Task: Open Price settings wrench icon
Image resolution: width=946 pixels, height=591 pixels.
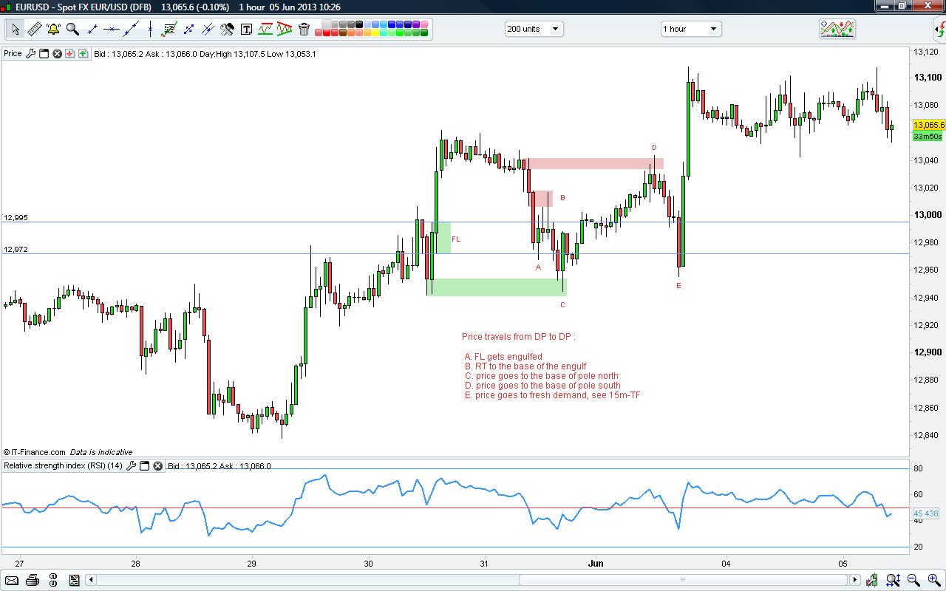Action: coord(30,53)
